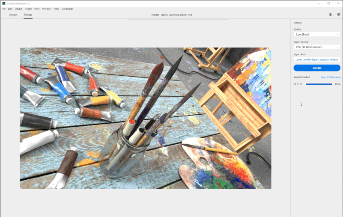
Task: Maximize the Dimension window
Action: point(328,3)
